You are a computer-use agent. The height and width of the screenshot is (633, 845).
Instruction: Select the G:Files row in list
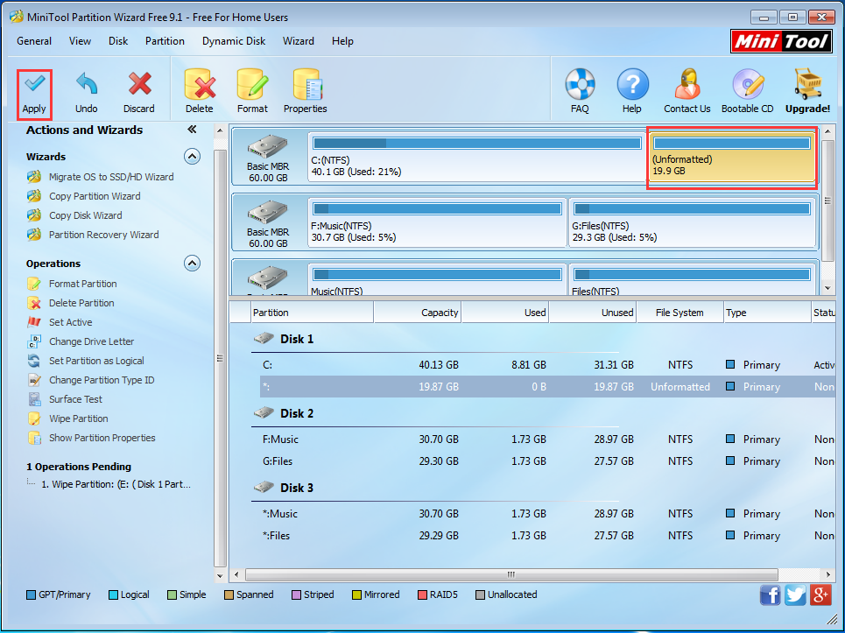[547, 461]
